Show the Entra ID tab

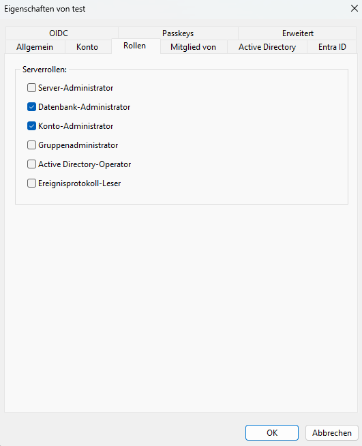coord(332,47)
